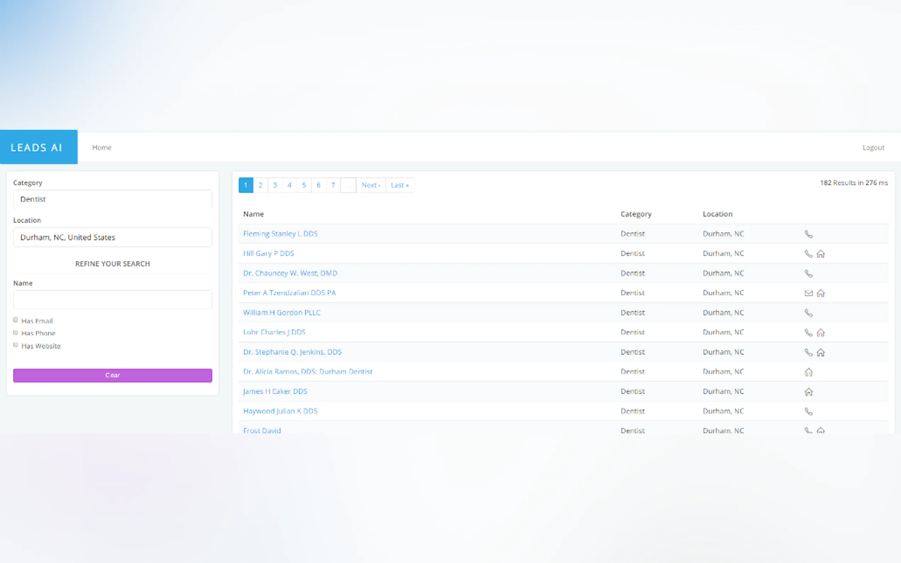Image resolution: width=901 pixels, height=563 pixels.
Task: Click home icon for James H Eaker DDS
Action: tap(808, 392)
